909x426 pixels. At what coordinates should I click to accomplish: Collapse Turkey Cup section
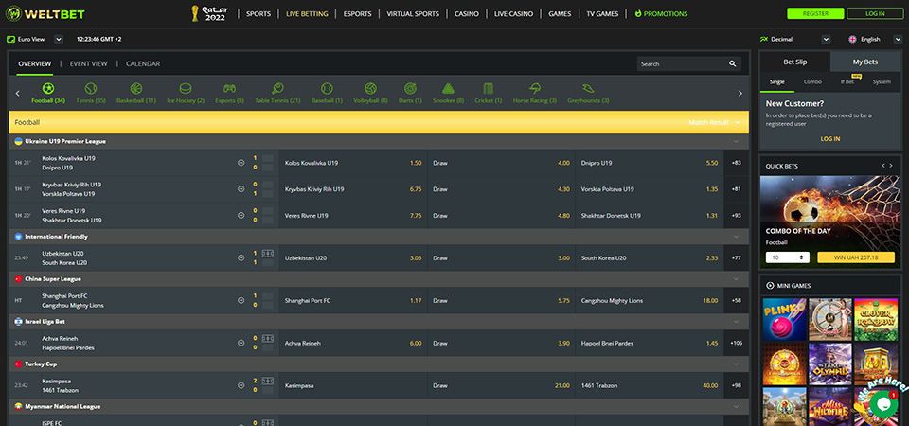737,364
